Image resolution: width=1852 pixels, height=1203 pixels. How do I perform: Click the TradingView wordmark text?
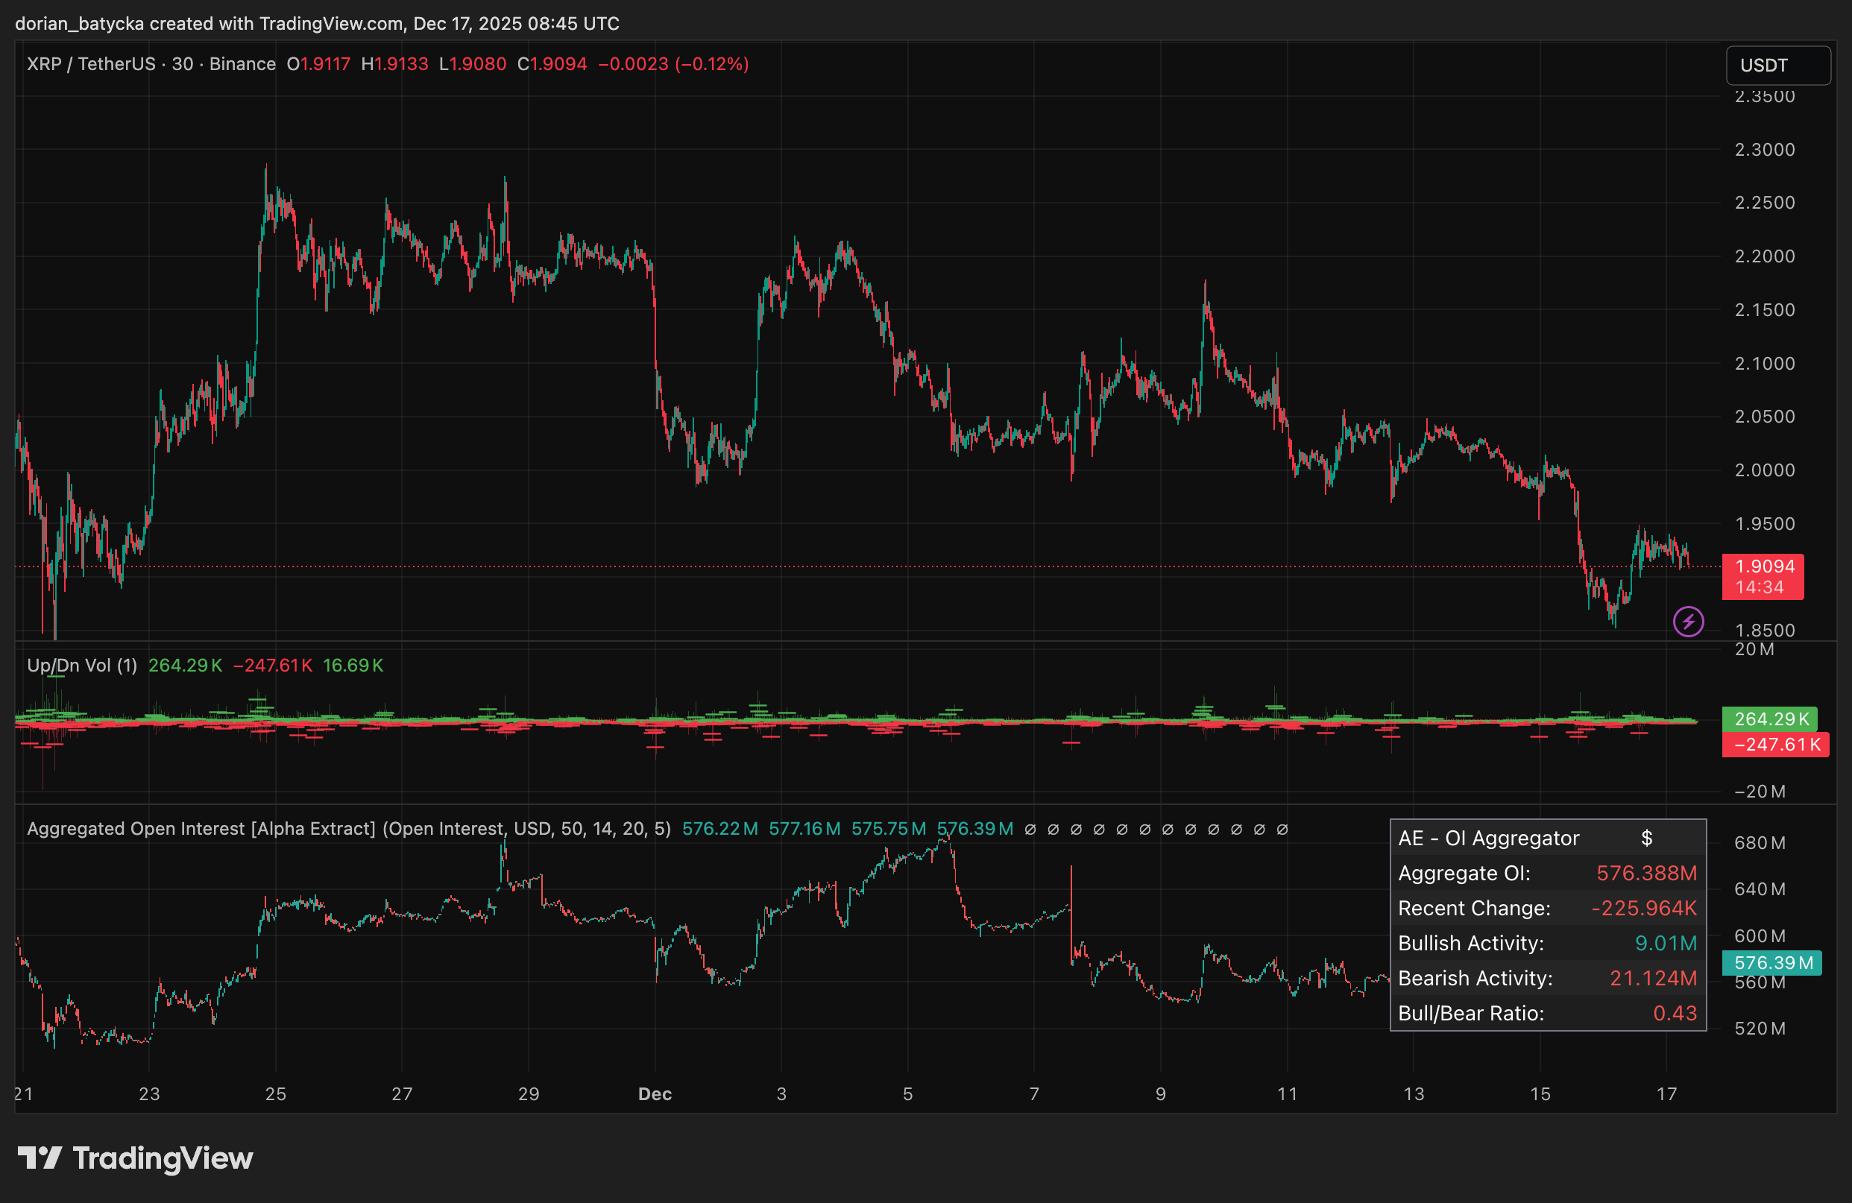[x=163, y=1158]
